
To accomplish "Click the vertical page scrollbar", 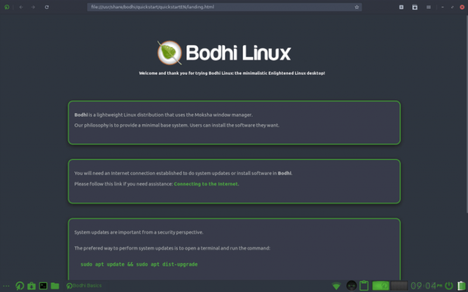I will pyautogui.click(x=466, y=113).
